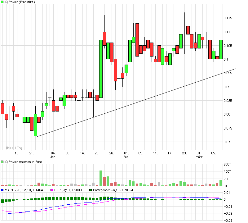Click the black ascending trend line

coord(136,102)
